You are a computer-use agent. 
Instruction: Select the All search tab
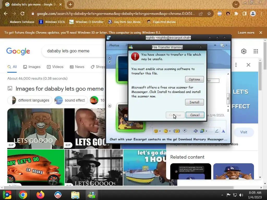tap(12, 67)
